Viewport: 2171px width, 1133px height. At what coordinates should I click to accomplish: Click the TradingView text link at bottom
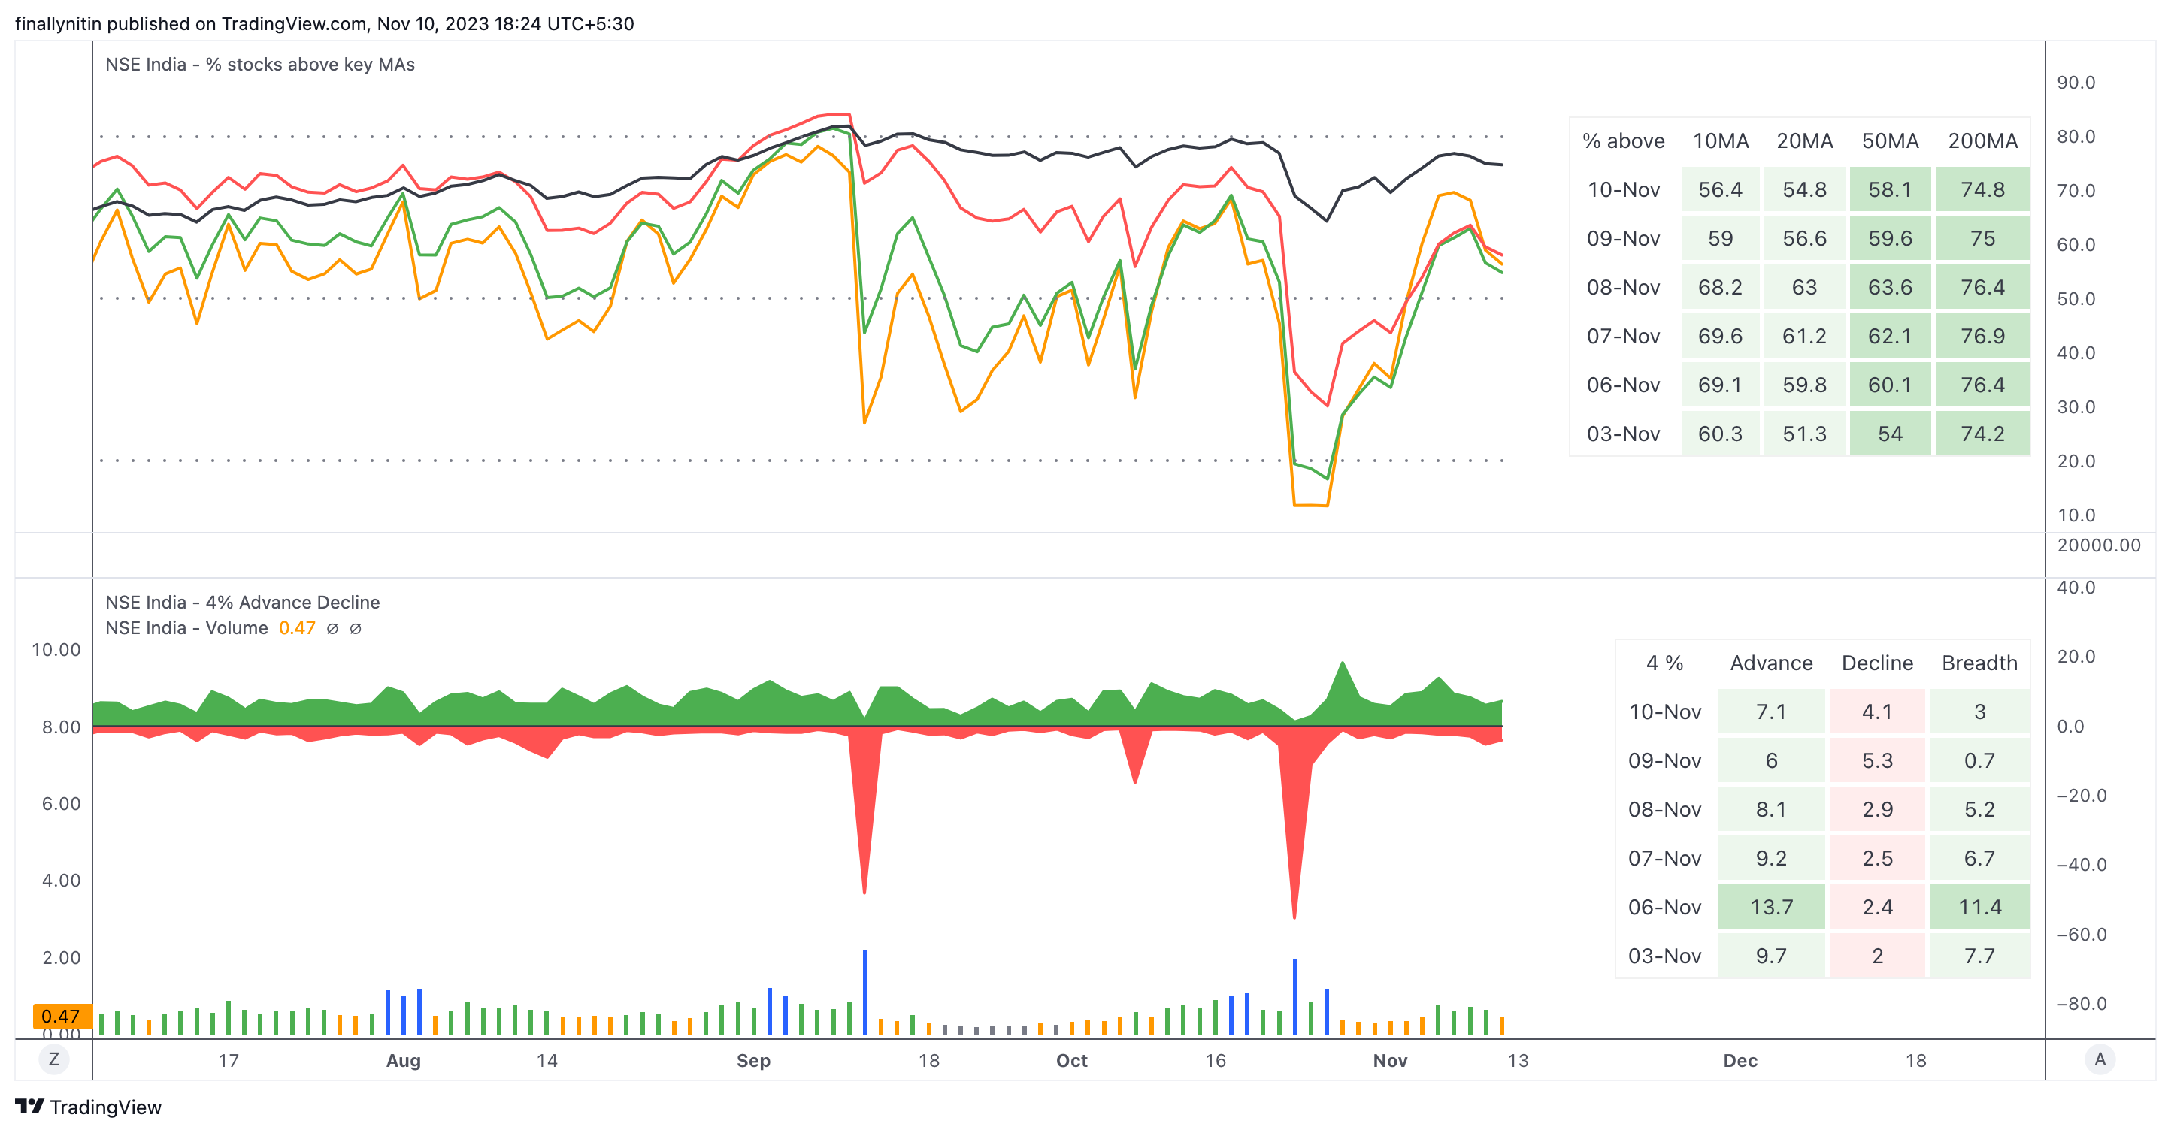pyautogui.click(x=105, y=1107)
